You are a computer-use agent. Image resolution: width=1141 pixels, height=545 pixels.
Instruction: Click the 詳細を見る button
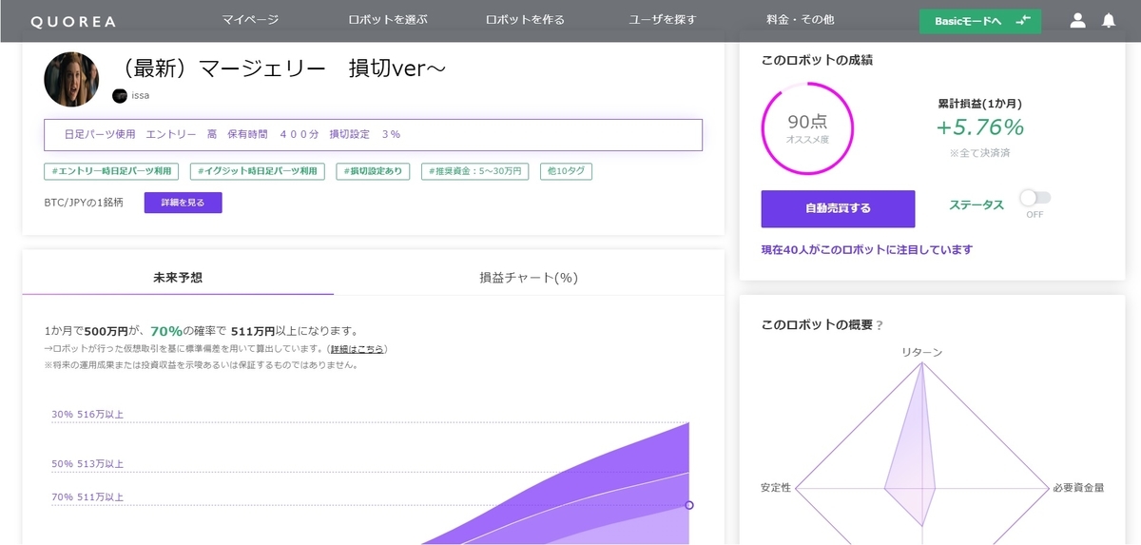pos(183,203)
